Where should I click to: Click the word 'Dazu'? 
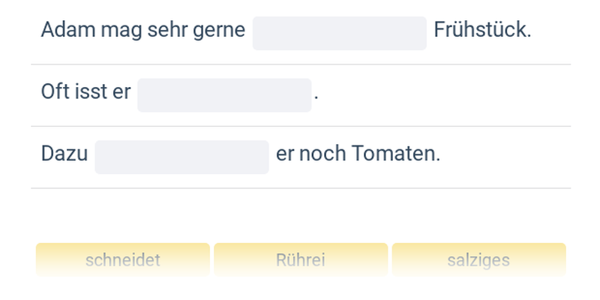click(x=64, y=154)
